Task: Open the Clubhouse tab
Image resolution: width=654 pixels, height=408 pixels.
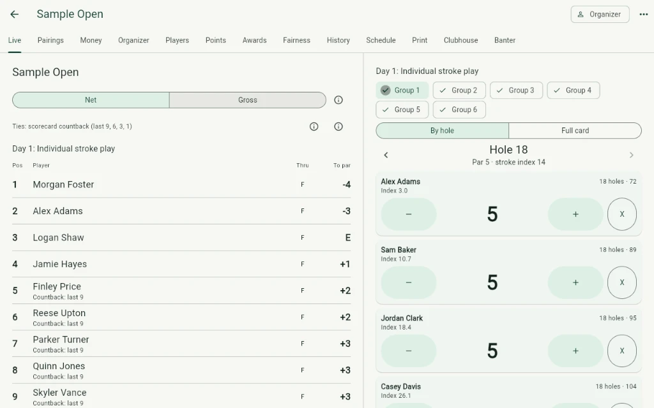Action: pos(461,40)
